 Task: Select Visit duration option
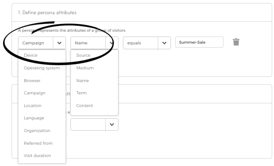click(x=37, y=156)
